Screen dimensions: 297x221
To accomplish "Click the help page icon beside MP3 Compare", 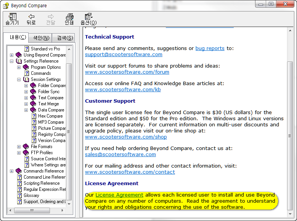I will pos(34,122).
